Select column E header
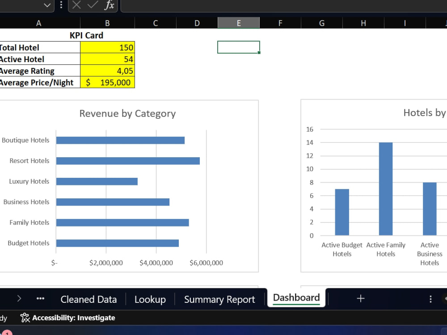The width and height of the screenshot is (447, 335). (239, 23)
